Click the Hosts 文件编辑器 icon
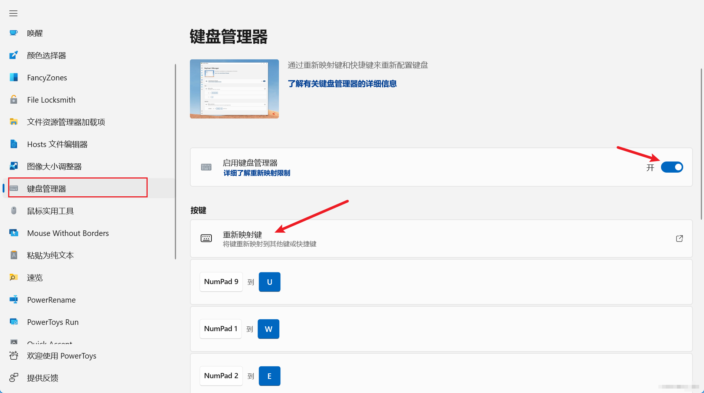 (x=14, y=144)
